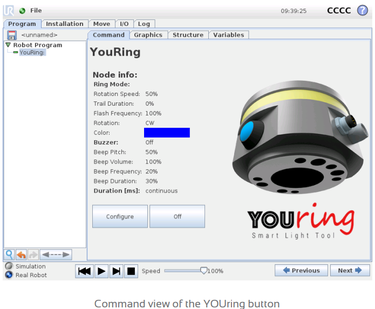
Task: Click the Ring Mode heading
Action: pos(112,84)
